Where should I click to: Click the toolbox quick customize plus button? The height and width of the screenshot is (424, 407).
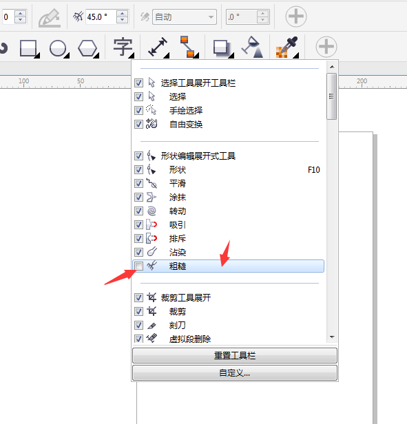[326, 47]
